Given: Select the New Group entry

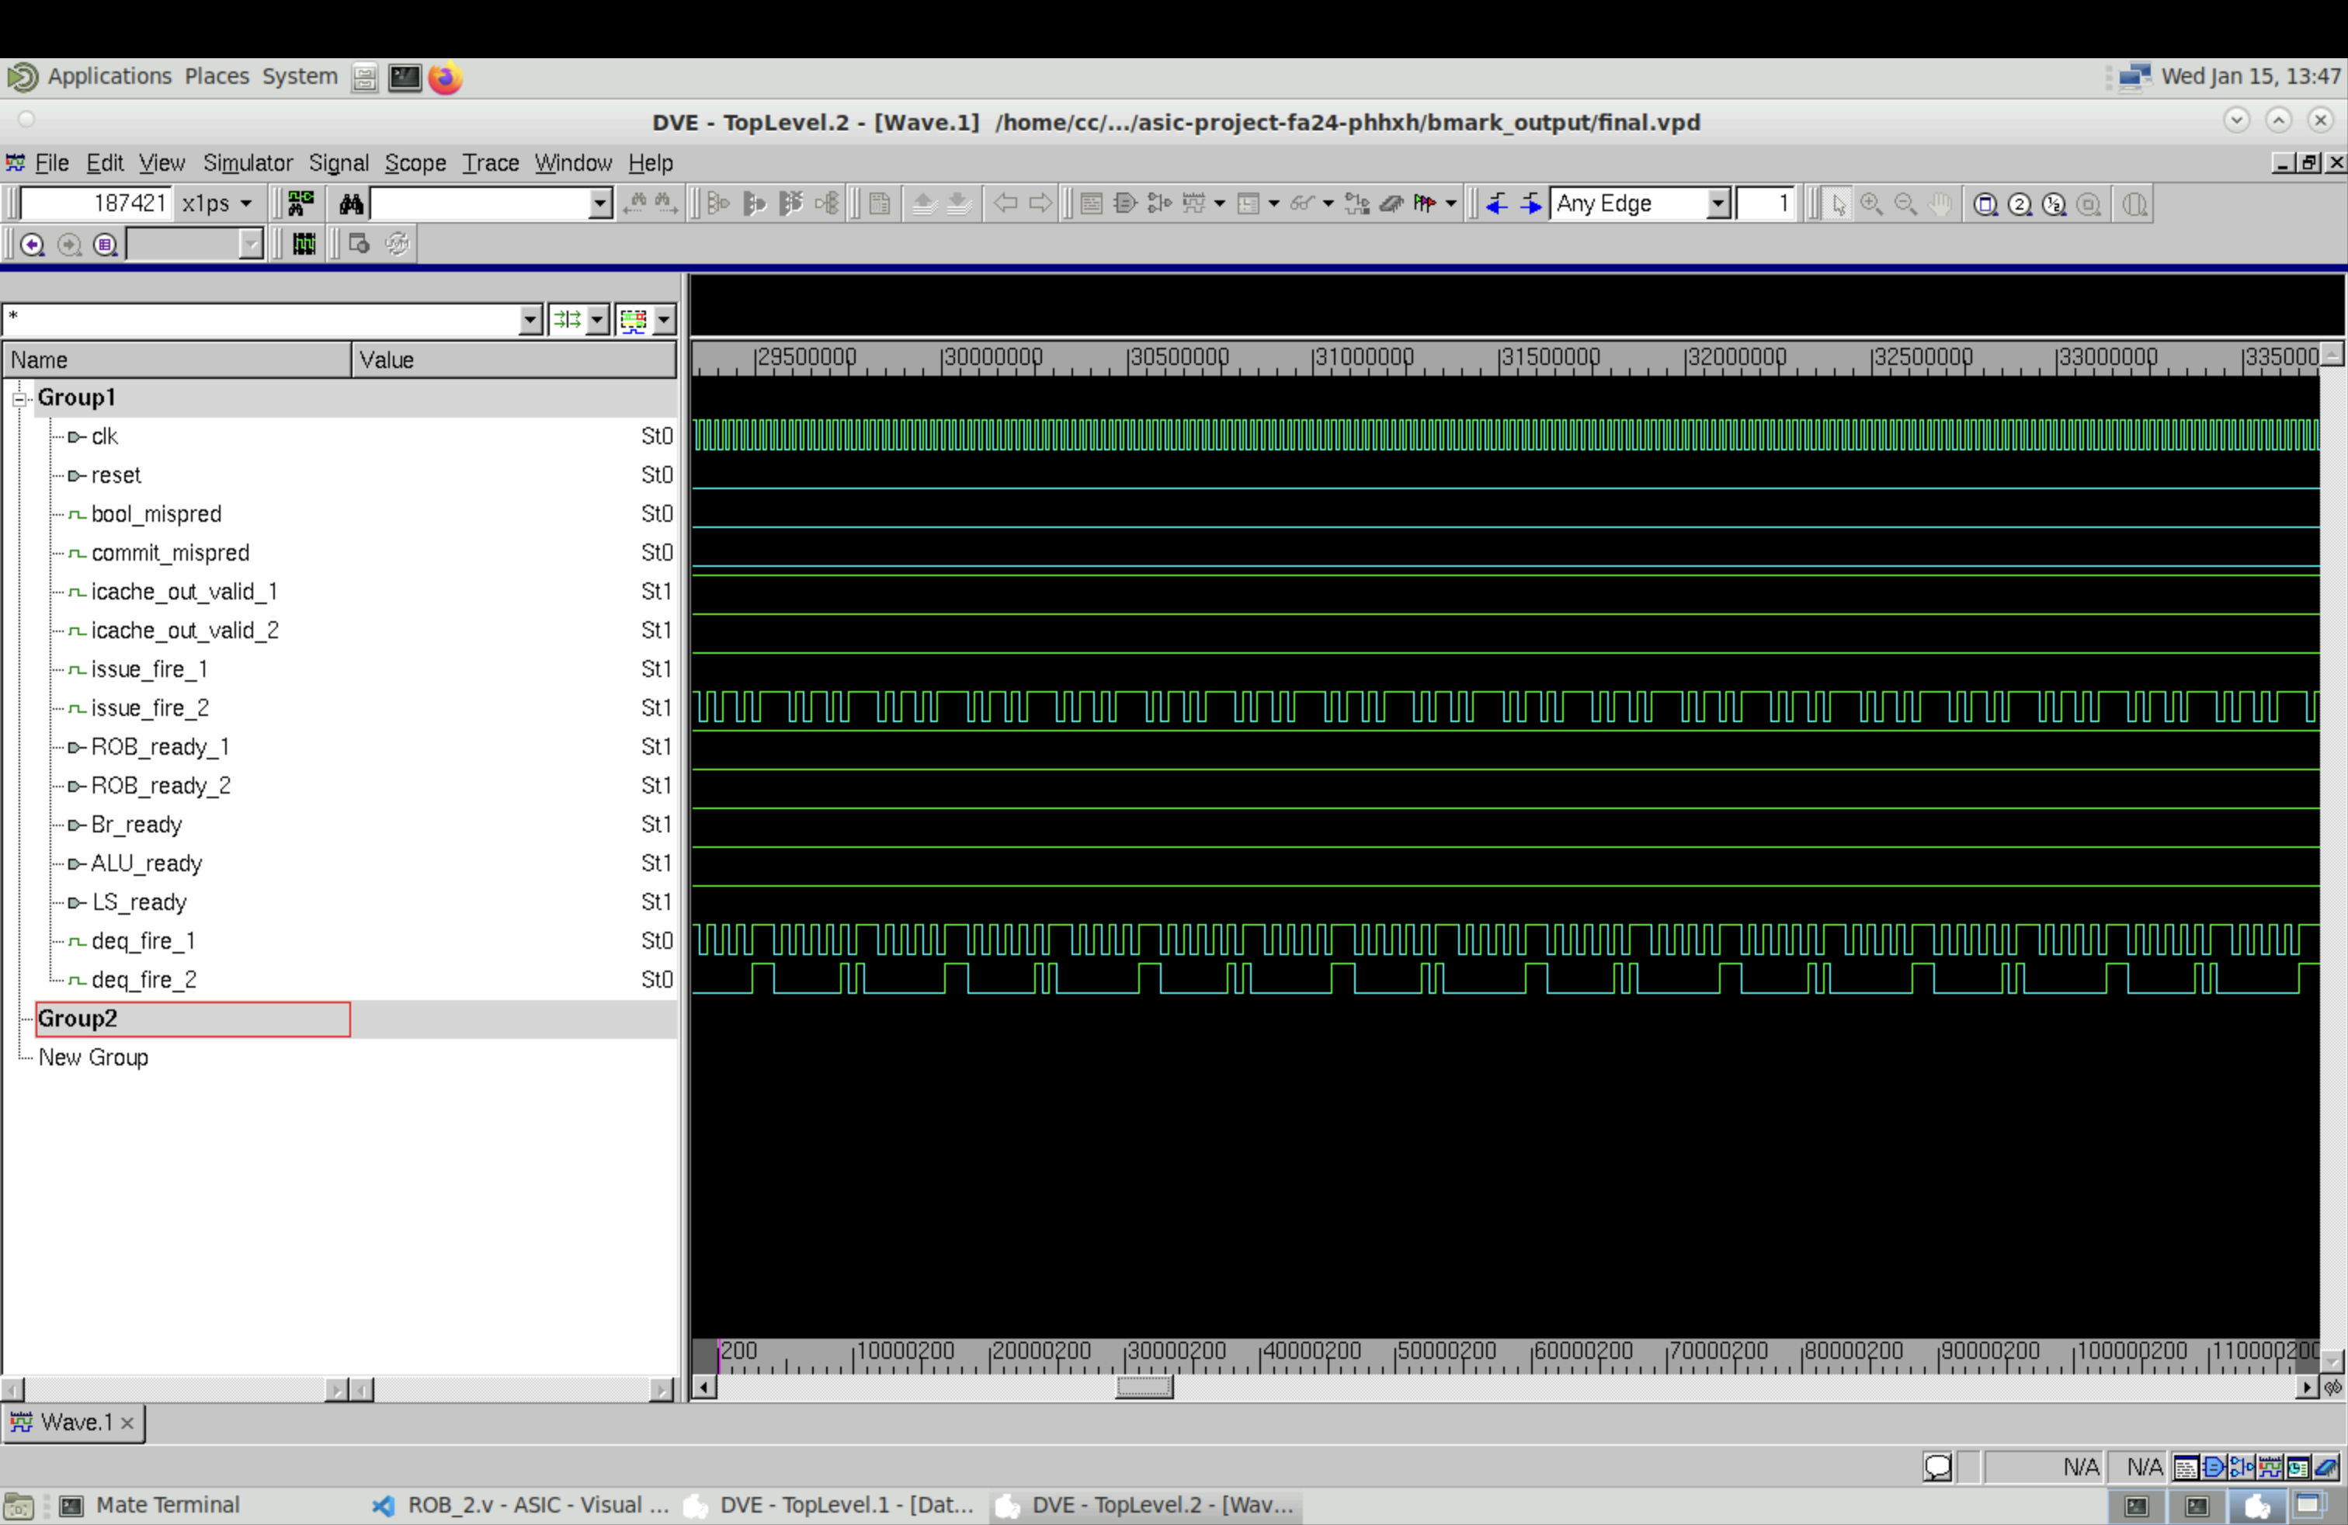Looking at the screenshot, I should click(92, 1058).
